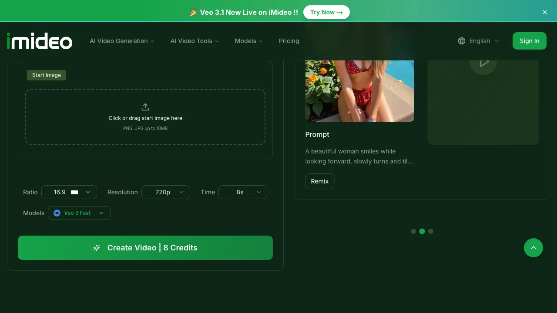Open the Resolution 720p dropdown
557x313 pixels.
point(166,192)
